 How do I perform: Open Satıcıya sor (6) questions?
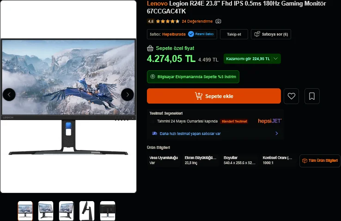(271, 34)
